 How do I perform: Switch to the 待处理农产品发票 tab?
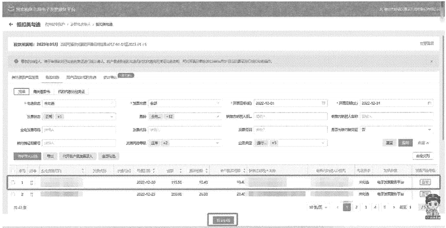25,77
